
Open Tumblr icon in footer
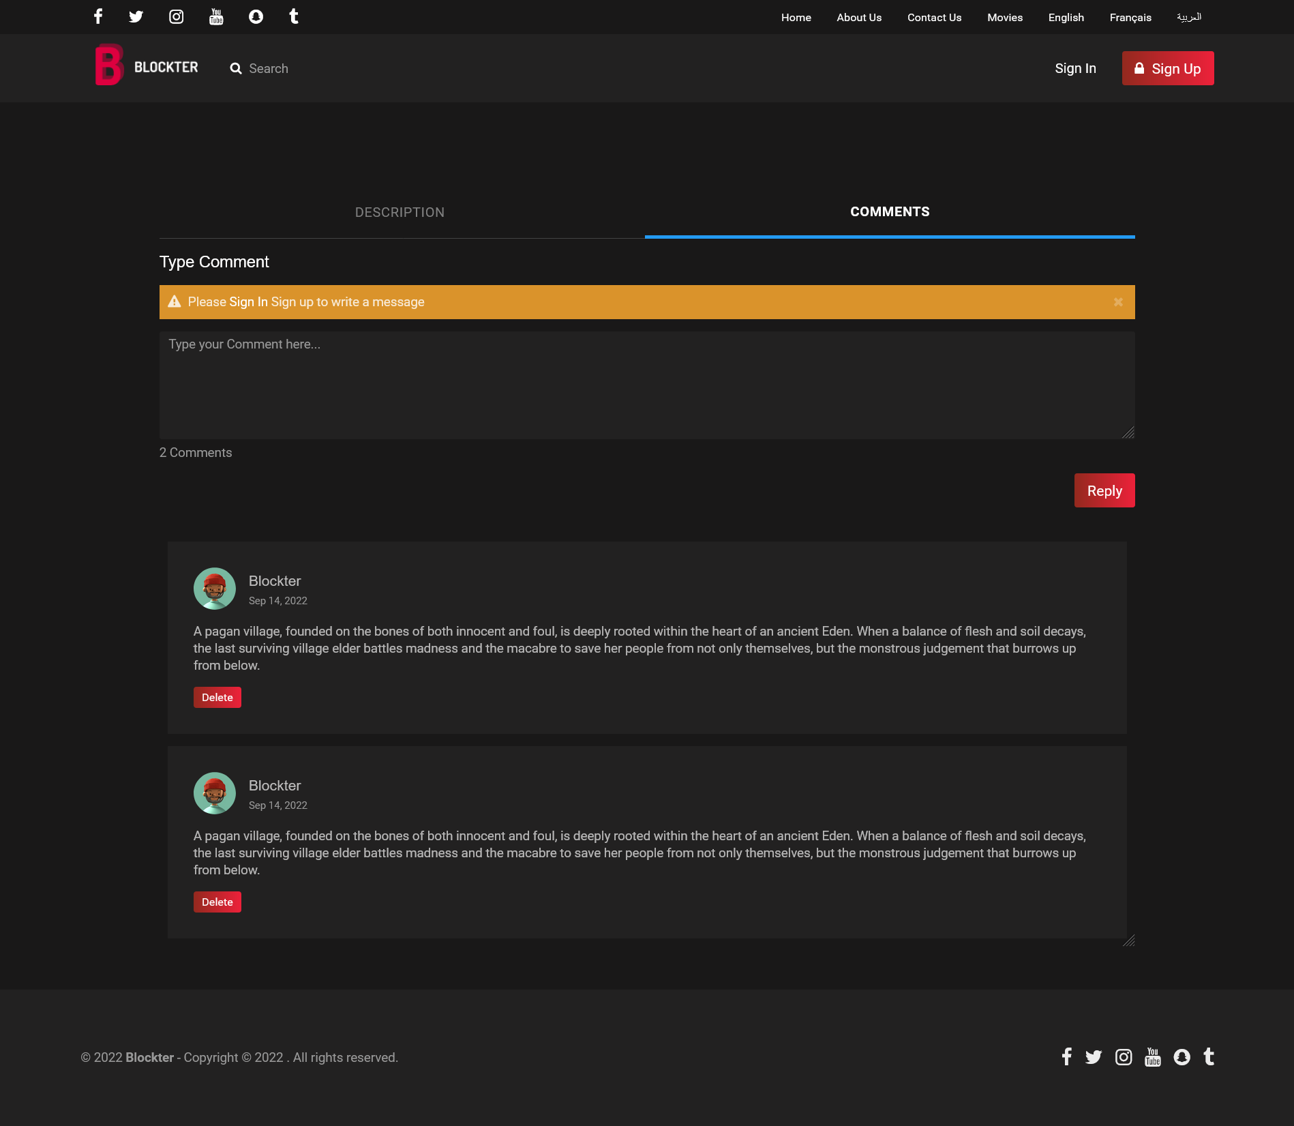pos(1209,1056)
